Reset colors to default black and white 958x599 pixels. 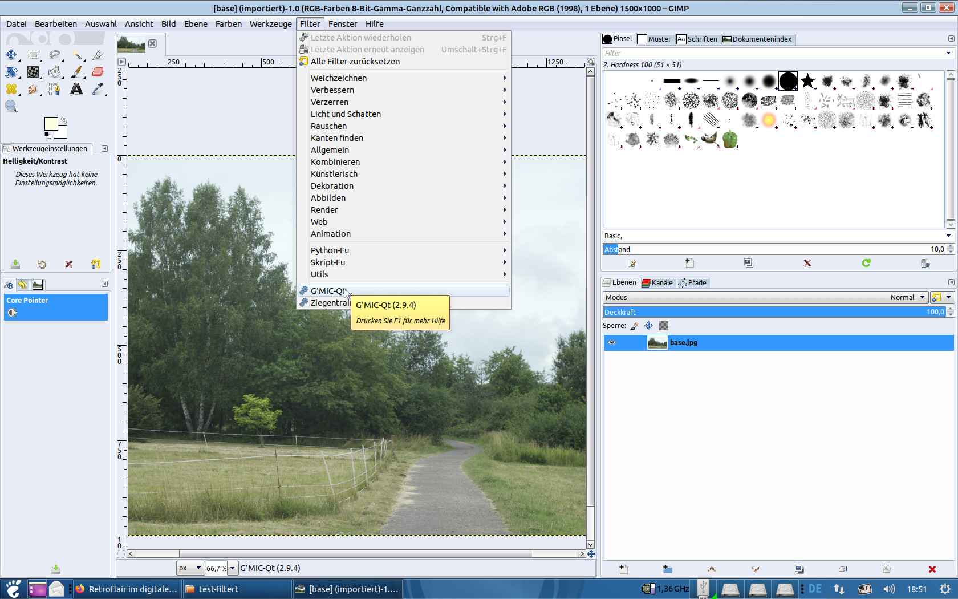47,135
